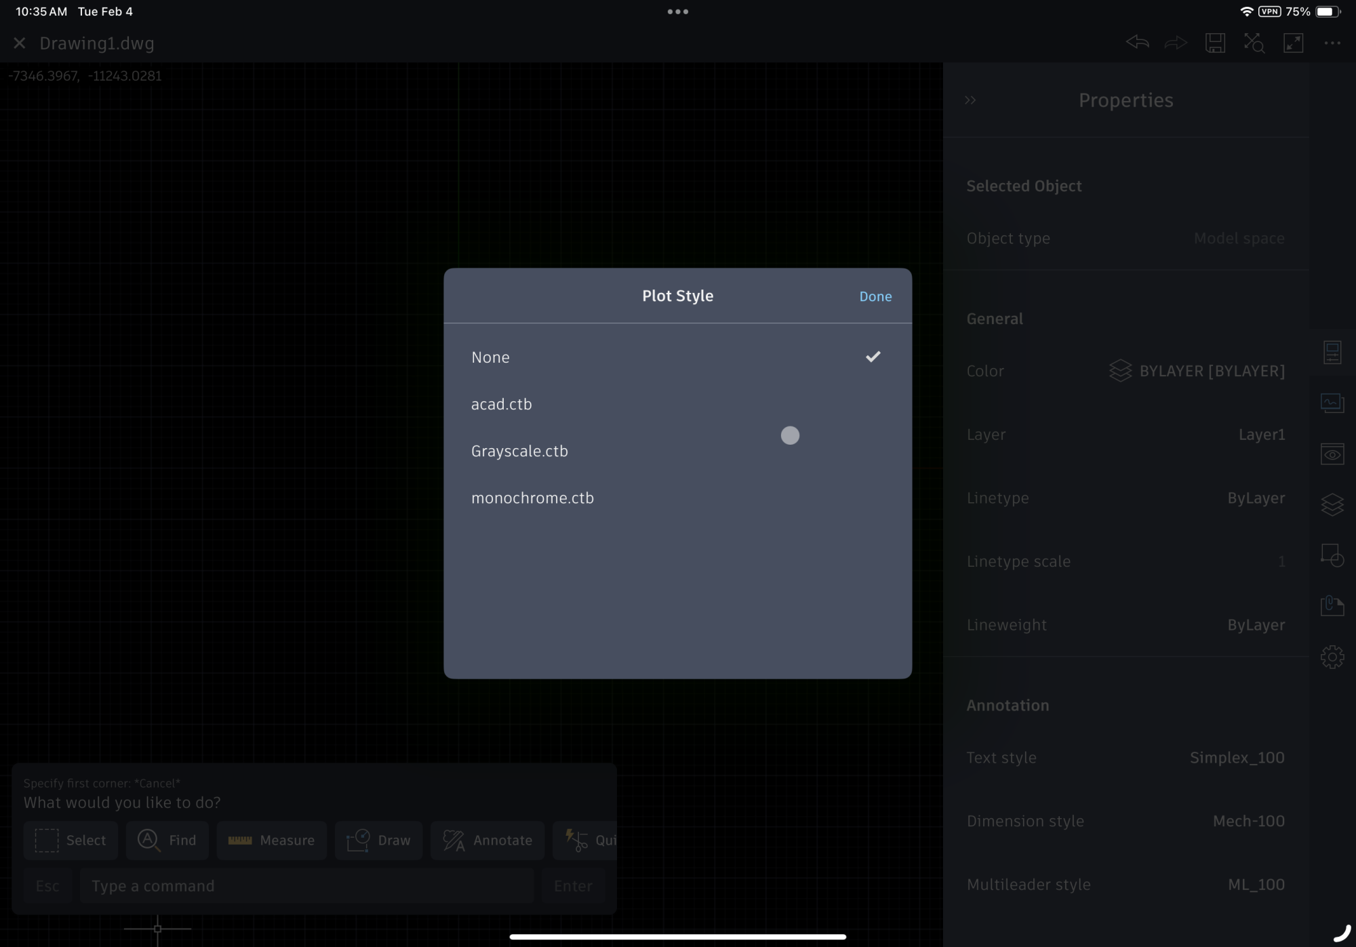
Task: Click the undo arrow icon
Action: tap(1137, 43)
